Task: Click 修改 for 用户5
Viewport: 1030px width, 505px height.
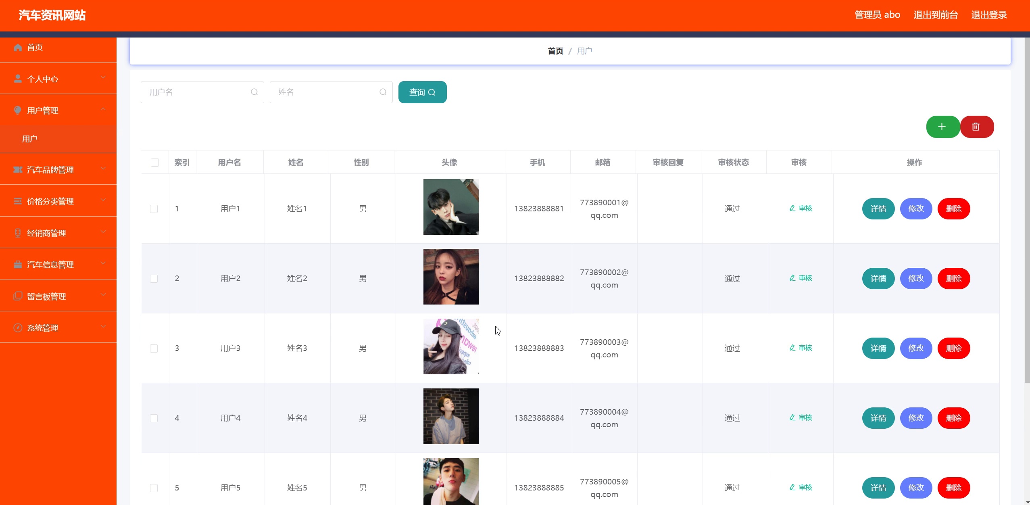Action: point(916,488)
